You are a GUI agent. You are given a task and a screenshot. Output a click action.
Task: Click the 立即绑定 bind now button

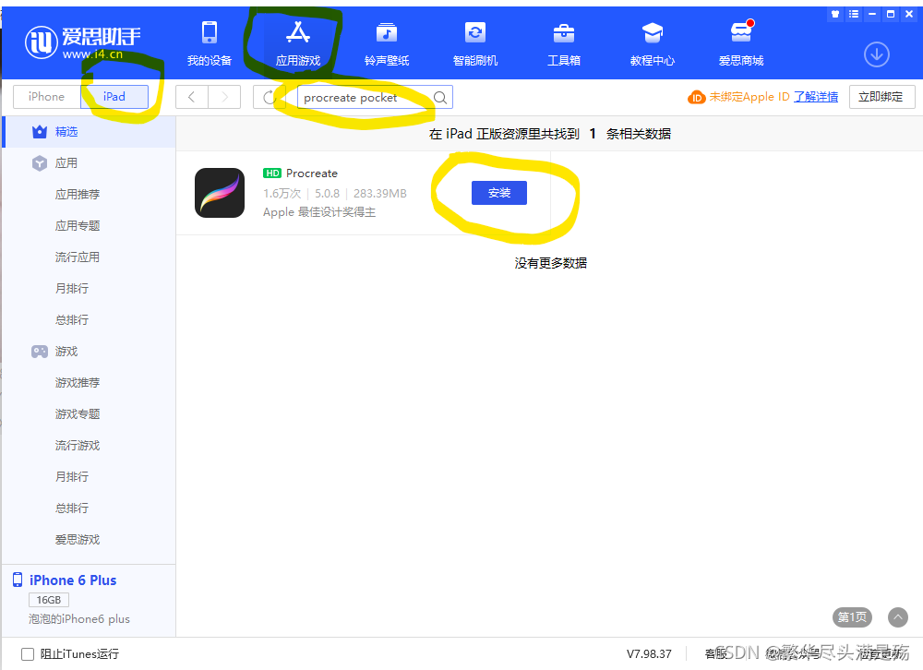881,97
